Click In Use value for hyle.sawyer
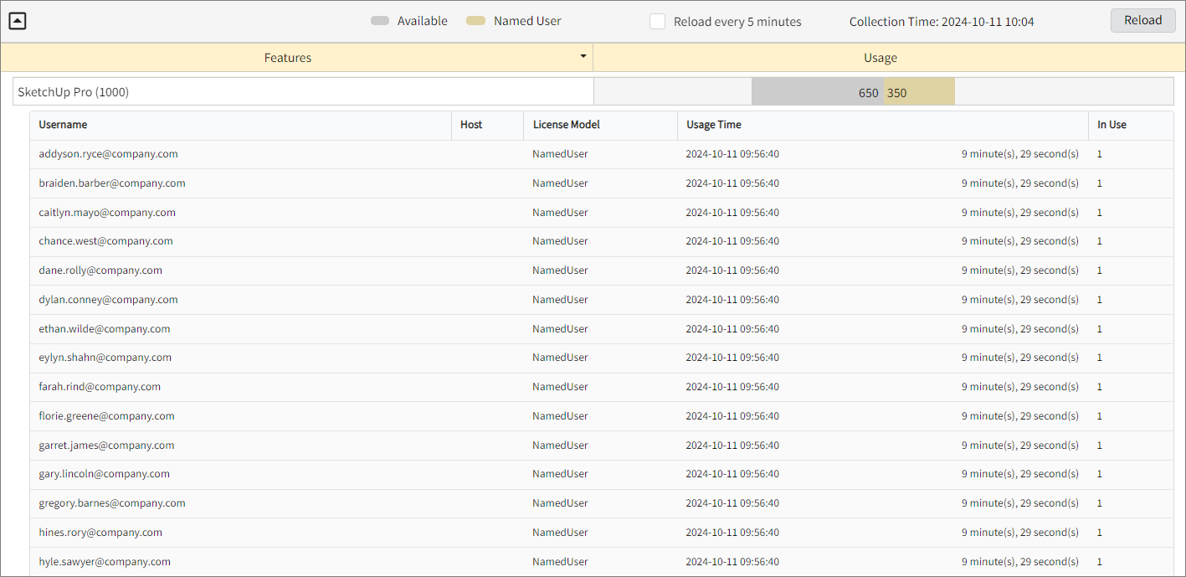 click(1100, 562)
